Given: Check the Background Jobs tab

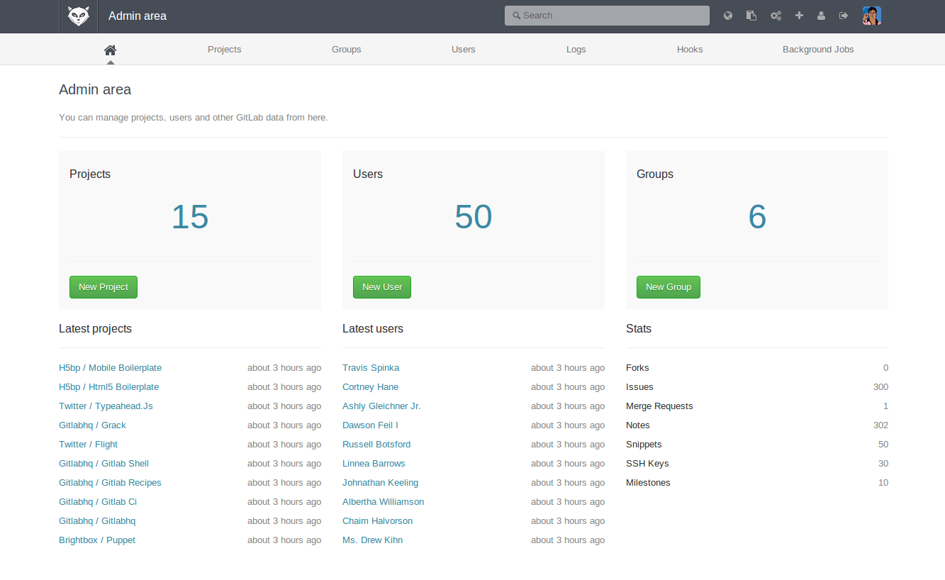Looking at the screenshot, I should click(x=818, y=49).
